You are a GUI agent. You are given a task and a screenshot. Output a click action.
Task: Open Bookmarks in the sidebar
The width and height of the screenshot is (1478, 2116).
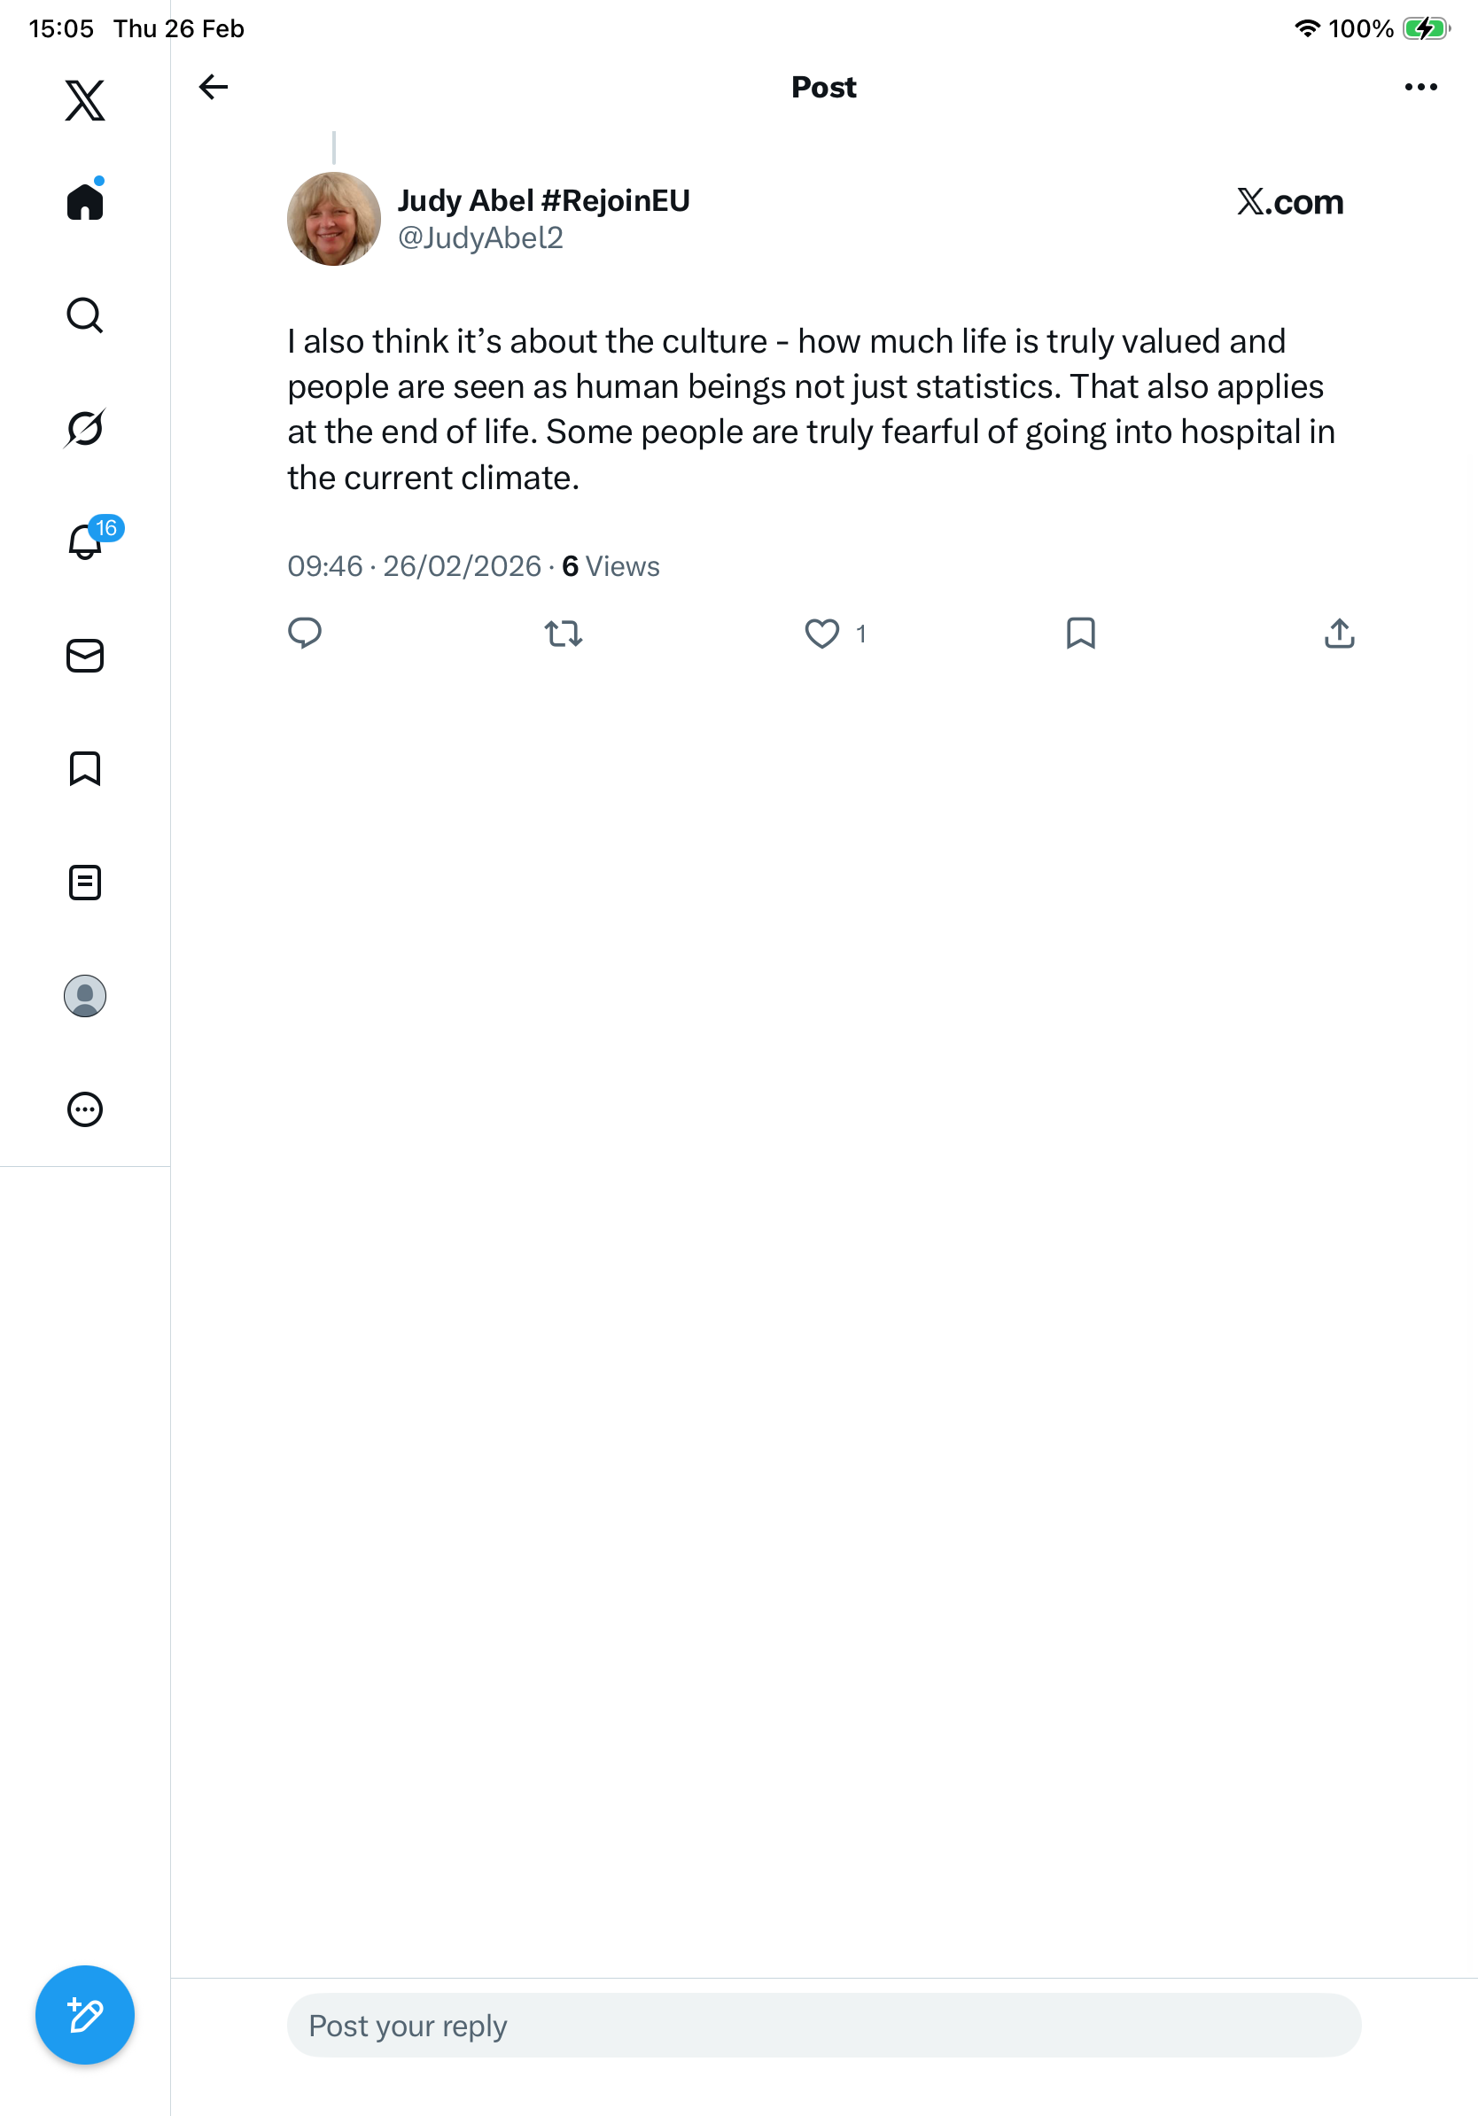click(85, 768)
